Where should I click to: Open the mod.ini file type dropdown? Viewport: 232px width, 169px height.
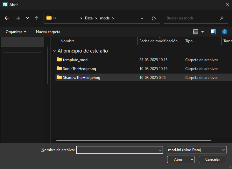click(196, 150)
